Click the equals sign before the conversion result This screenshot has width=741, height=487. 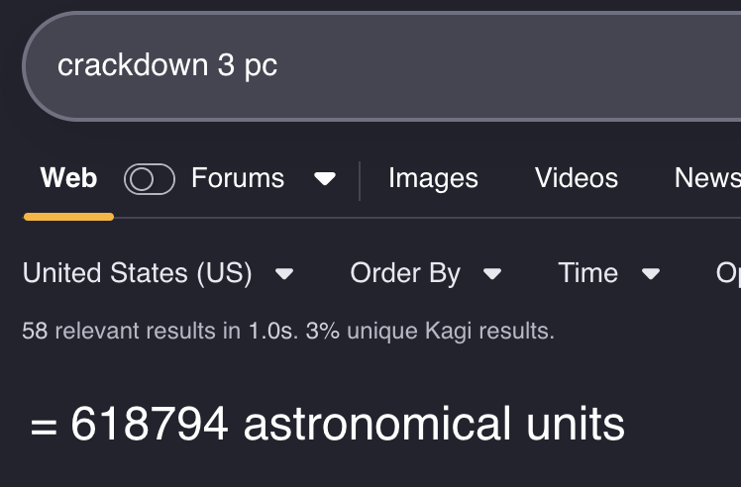click(43, 427)
